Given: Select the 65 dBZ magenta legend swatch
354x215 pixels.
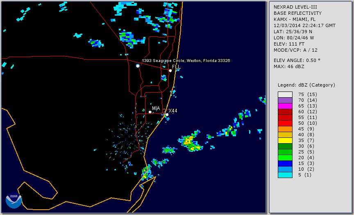Looking at the screenshot, I should tap(285, 106).
